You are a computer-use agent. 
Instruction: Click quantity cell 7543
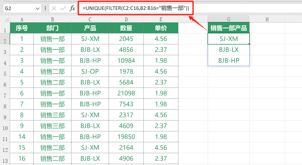pos(126,104)
